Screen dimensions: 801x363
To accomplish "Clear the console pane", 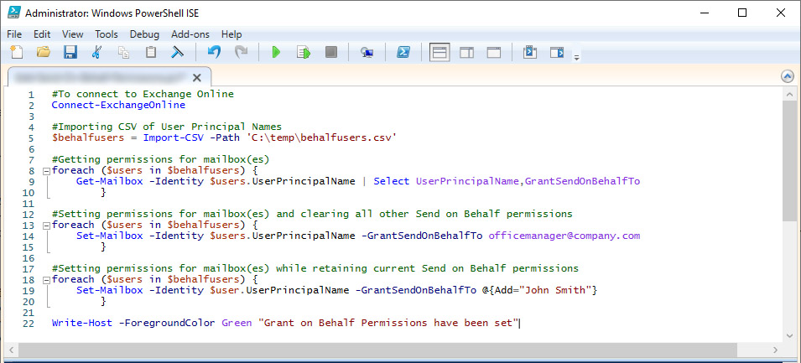I will (x=177, y=52).
